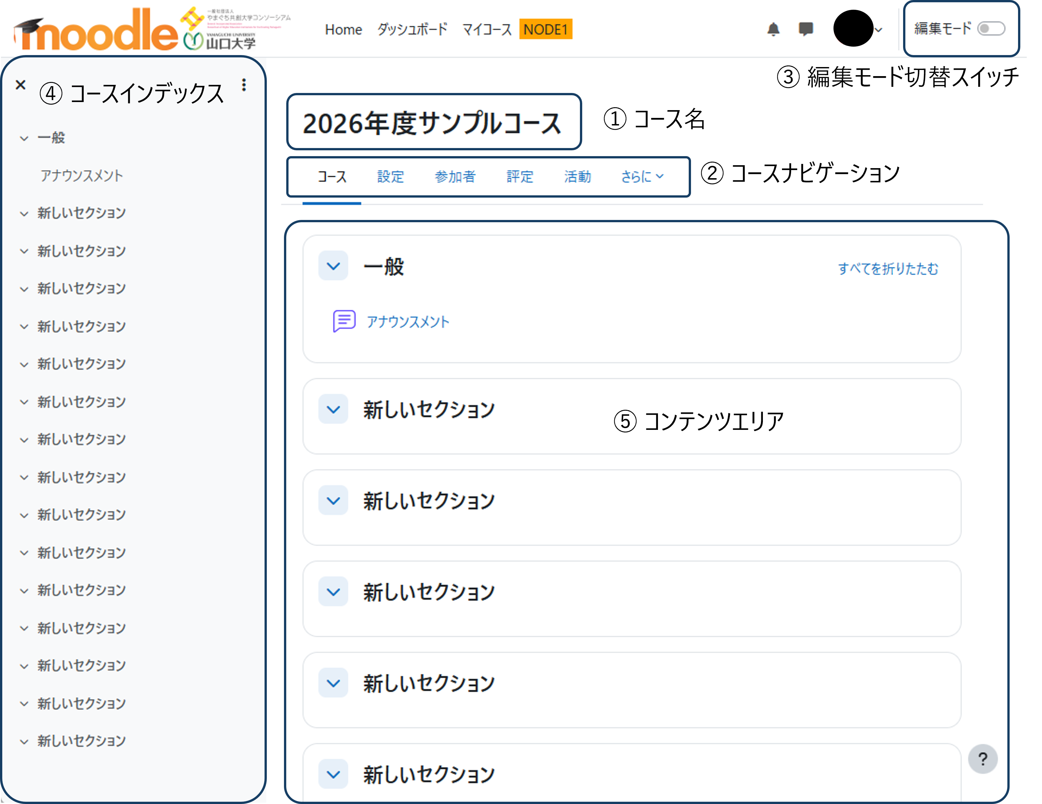Open the help question mark button
The image size is (1042, 804).
click(983, 759)
